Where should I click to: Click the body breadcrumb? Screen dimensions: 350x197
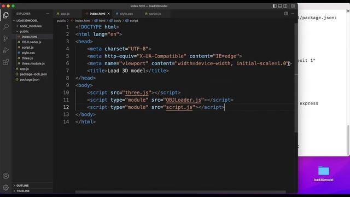tap(118, 21)
